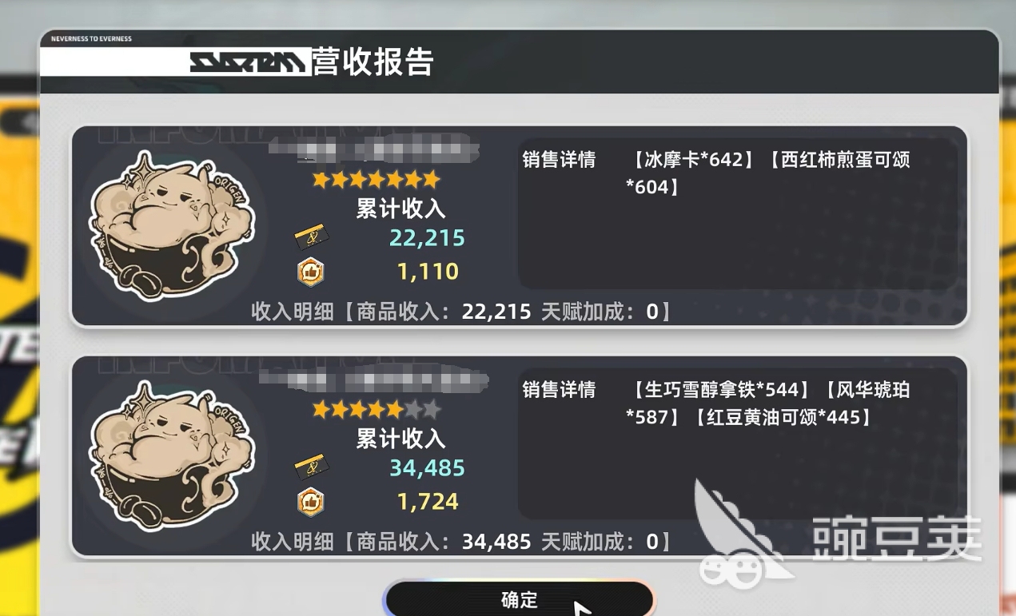Click the seven-star rating of first shop

pyautogui.click(x=376, y=180)
